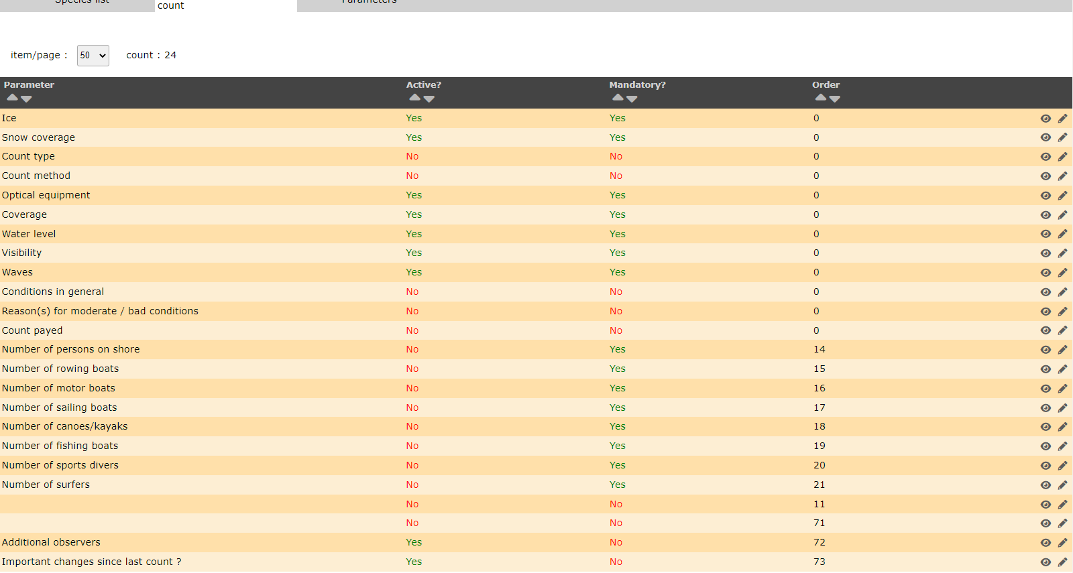
Task: Sort Order column ascending
Action: pyautogui.click(x=820, y=98)
